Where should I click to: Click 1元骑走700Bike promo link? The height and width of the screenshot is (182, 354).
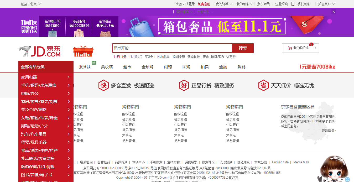(x=317, y=67)
